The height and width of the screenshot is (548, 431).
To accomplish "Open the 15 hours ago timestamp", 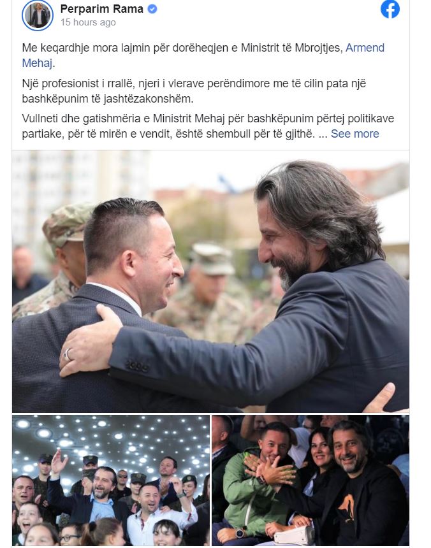I will 88,22.
